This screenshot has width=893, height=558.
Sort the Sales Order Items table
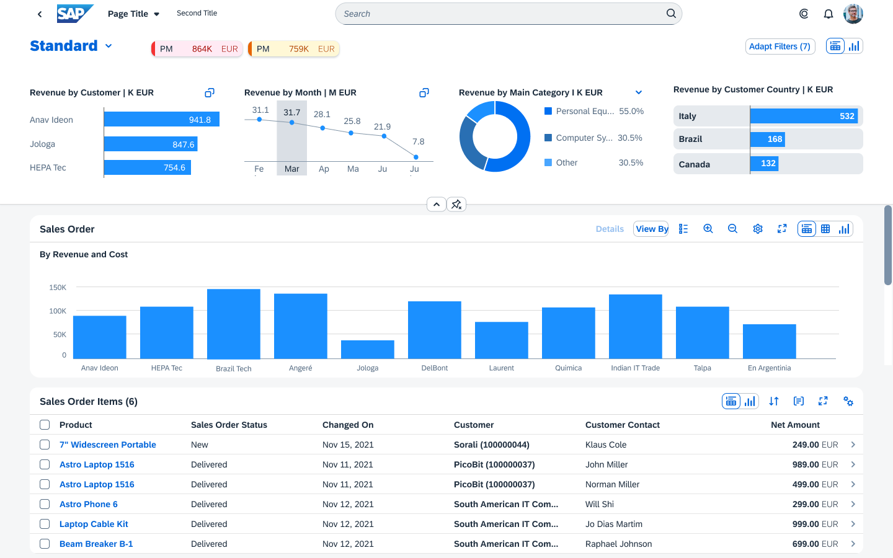click(774, 401)
